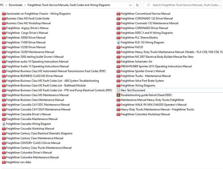This screenshot has height=169, width=223.
Task: Select the current folder name in breadcrumb
Action: (69, 5)
